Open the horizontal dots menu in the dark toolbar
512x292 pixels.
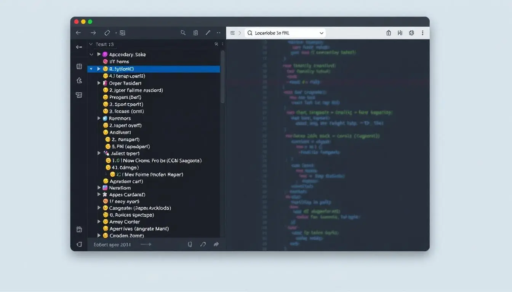[x=219, y=33]
